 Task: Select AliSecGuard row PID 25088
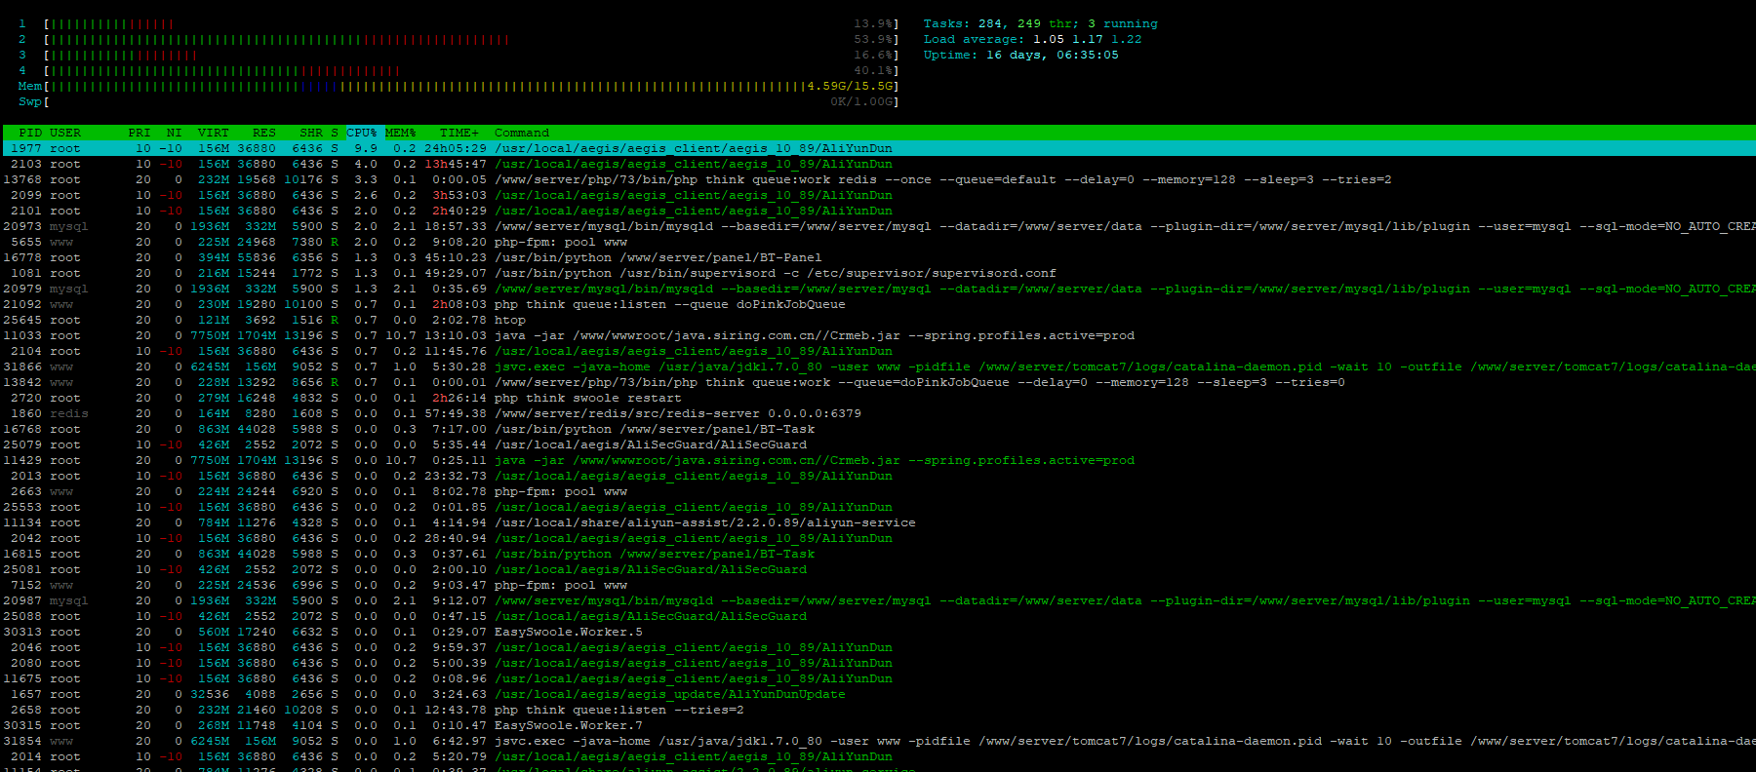point(878,616)
